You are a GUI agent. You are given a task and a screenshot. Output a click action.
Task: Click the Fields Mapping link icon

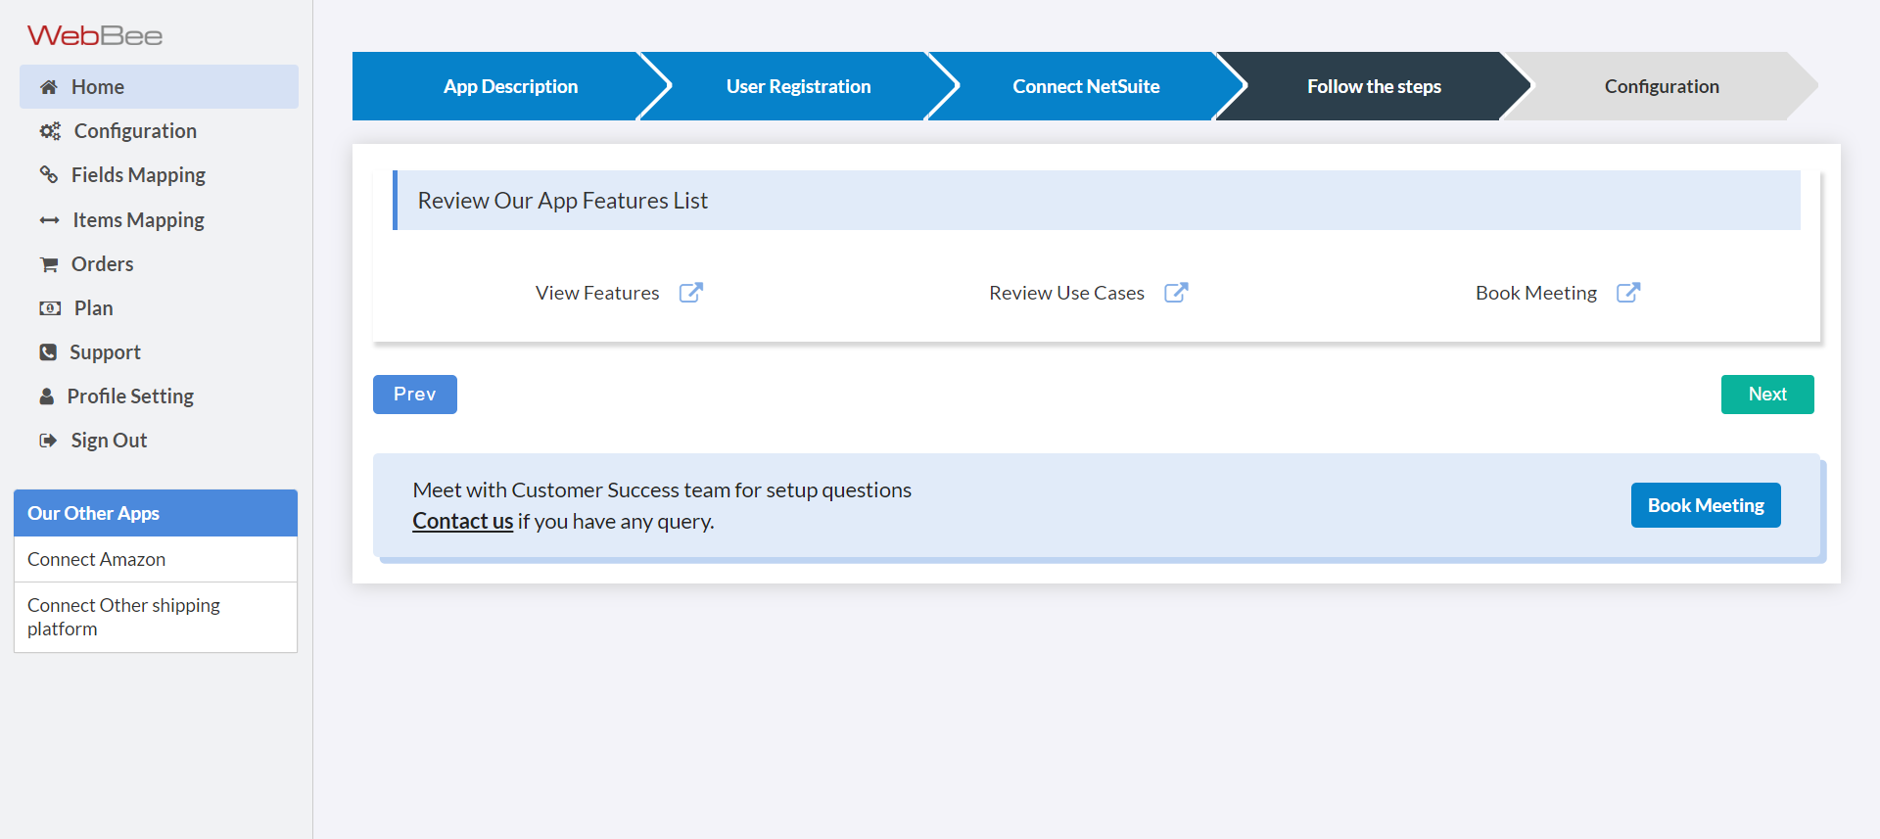(49, 175)
